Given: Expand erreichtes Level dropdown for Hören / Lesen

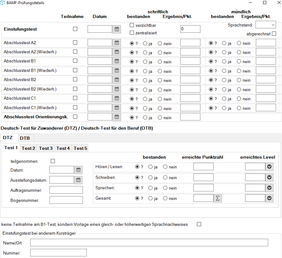Looking at the screenshot, I should (x=269, y=167).
